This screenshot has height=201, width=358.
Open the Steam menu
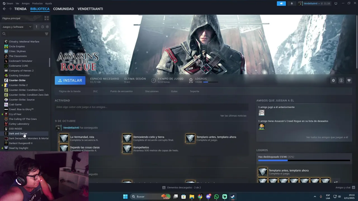(x=8, y=3)
